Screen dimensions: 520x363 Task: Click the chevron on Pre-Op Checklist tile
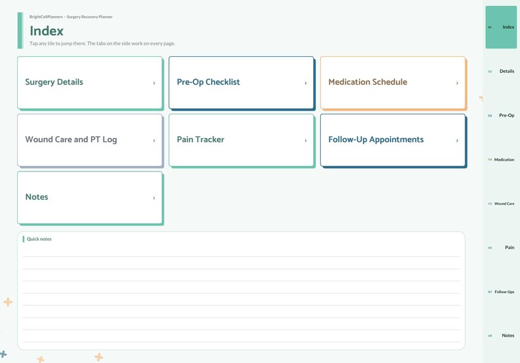[305, 83]
